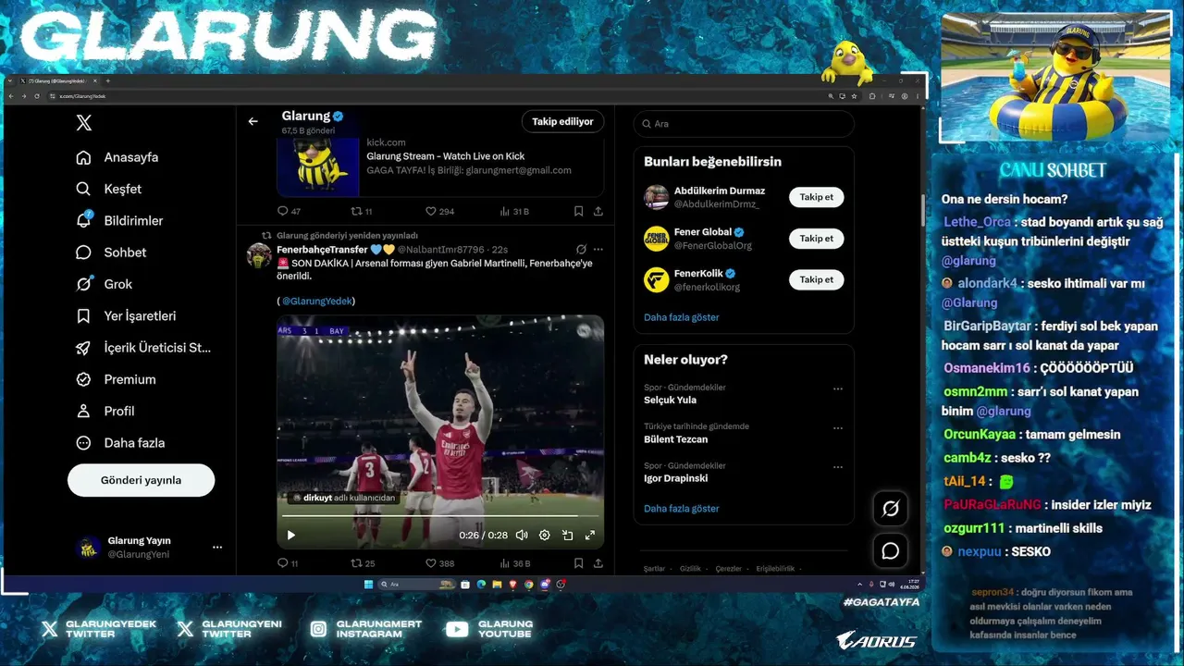The width and height of the screenshot is (1184, 666).
Task: Open options for Bülent Tezcan trend
Action: [838, 428]
